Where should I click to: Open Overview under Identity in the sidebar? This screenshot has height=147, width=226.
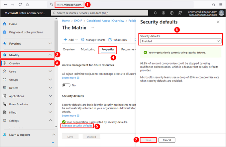point(27,63)
